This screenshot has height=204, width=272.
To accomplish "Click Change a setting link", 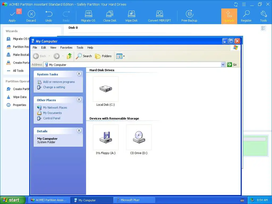I will click(54, 87).
